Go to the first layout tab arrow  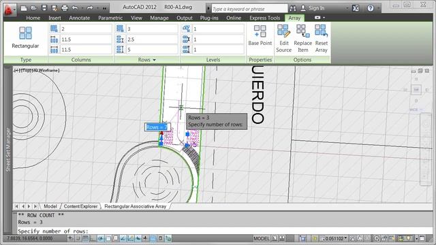(x=16, y=206)
